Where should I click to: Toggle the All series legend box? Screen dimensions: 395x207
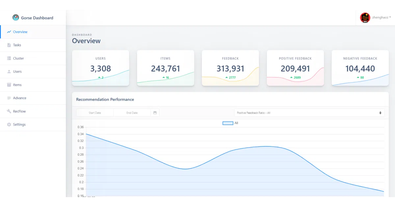[x=228, y=123]
